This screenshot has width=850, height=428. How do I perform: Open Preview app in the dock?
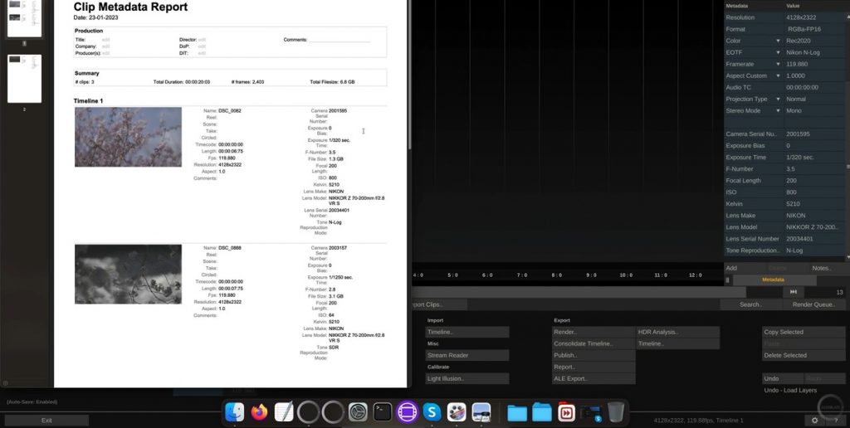click(481, 412)
